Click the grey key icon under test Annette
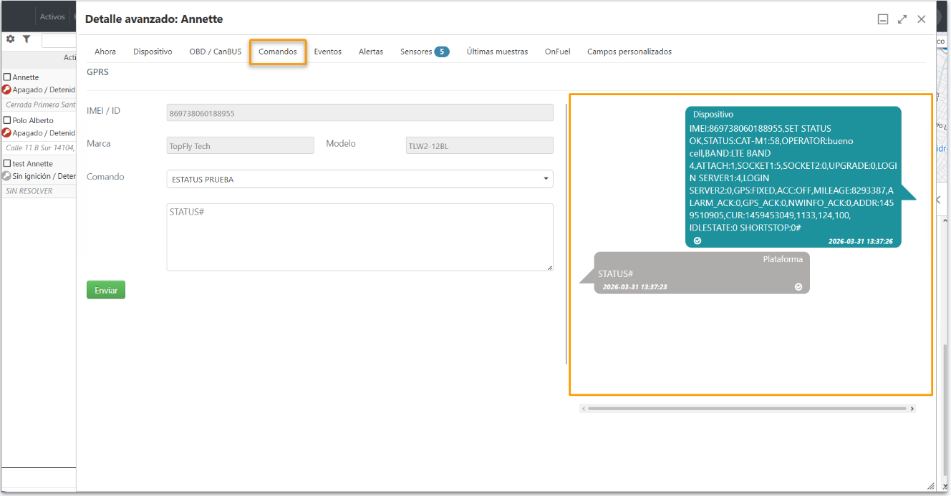Viewport: 951px width, 496px height. click(6, 176)
